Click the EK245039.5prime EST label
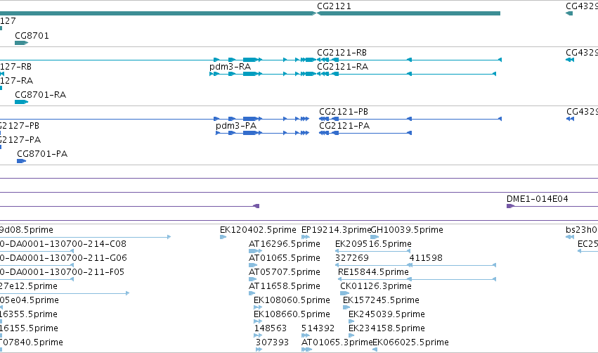 pyautogui.click(x=386, y=314)
